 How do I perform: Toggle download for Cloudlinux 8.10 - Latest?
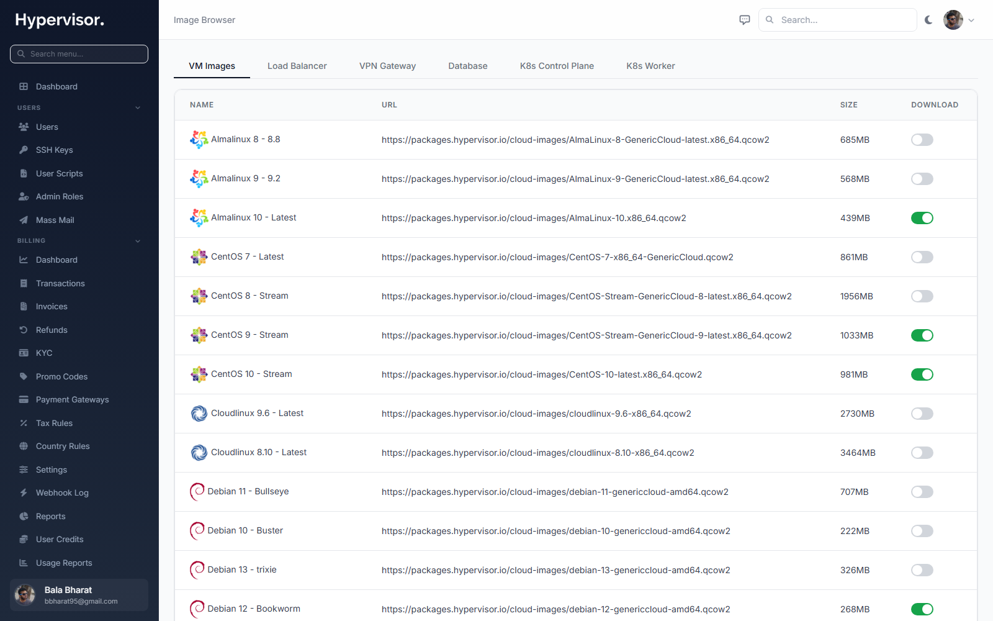[x=922, y=453]
